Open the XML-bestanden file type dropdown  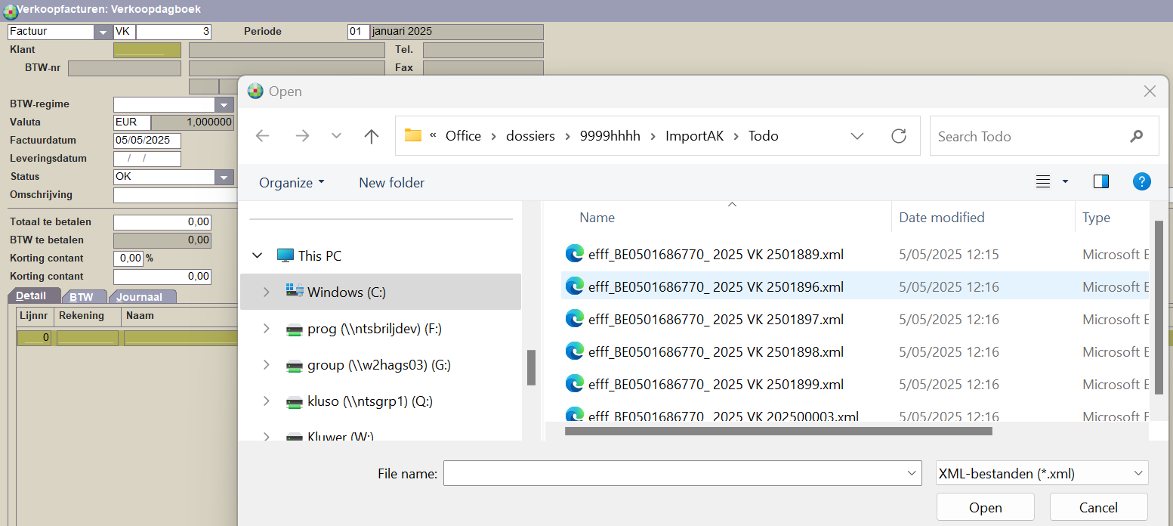pos(1042,474)
